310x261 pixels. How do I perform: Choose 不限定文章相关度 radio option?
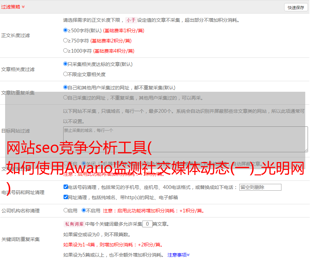point(65,74)
